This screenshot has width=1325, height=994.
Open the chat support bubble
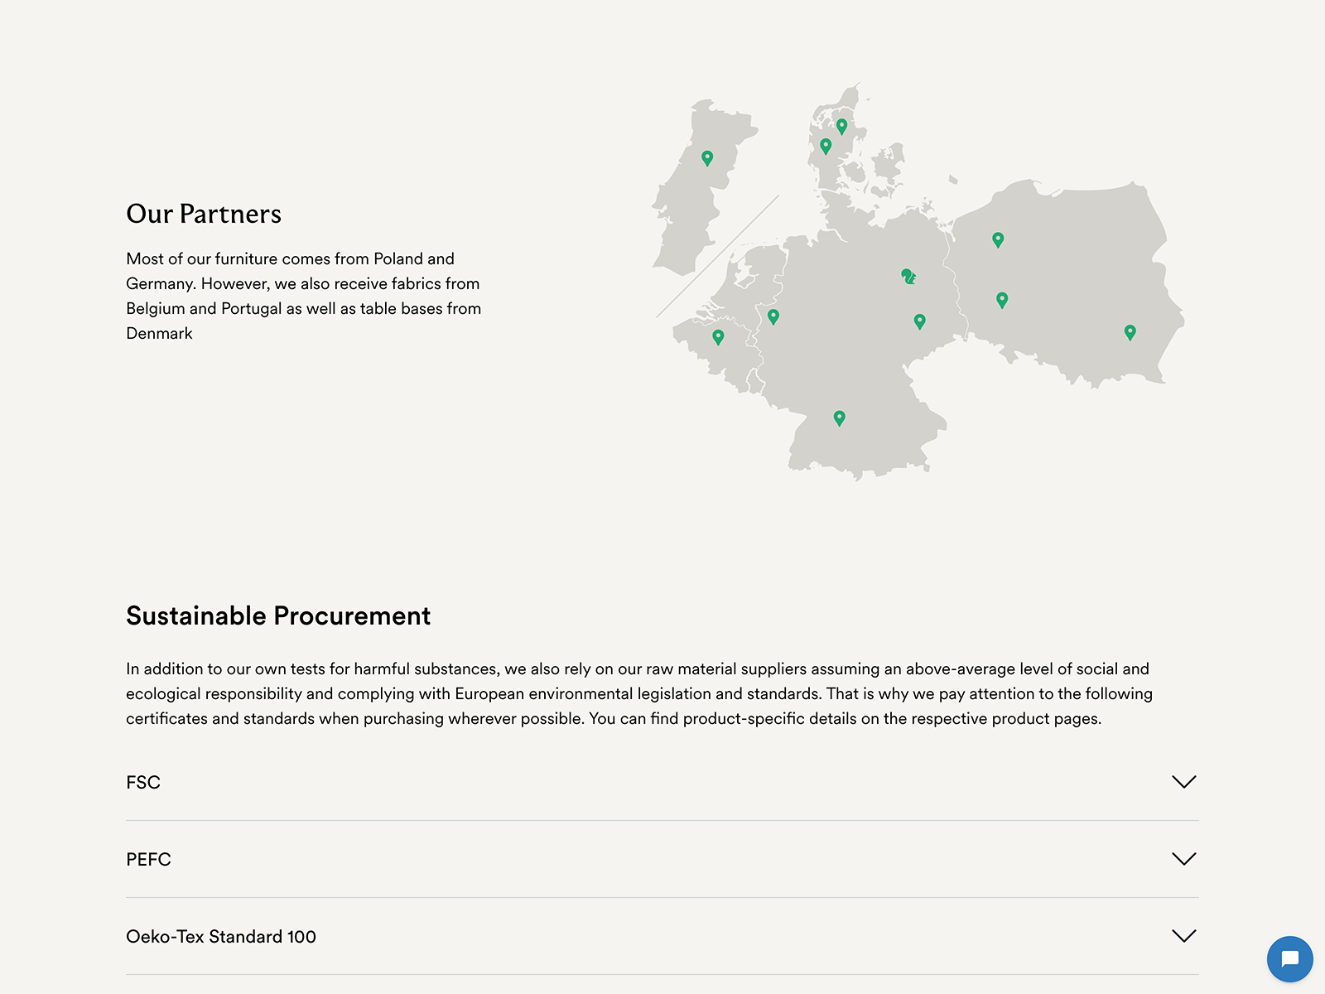coord(1289,959)
